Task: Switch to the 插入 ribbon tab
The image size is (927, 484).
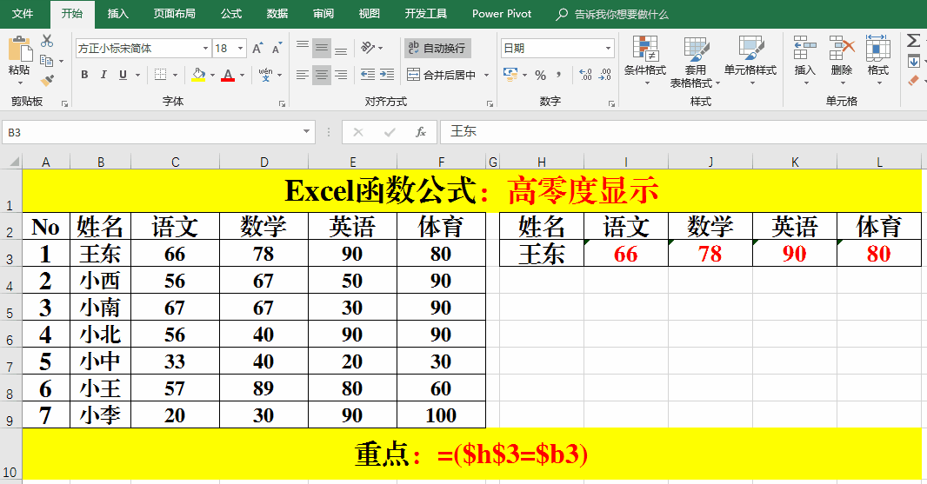Action: [x=118, y=14]
